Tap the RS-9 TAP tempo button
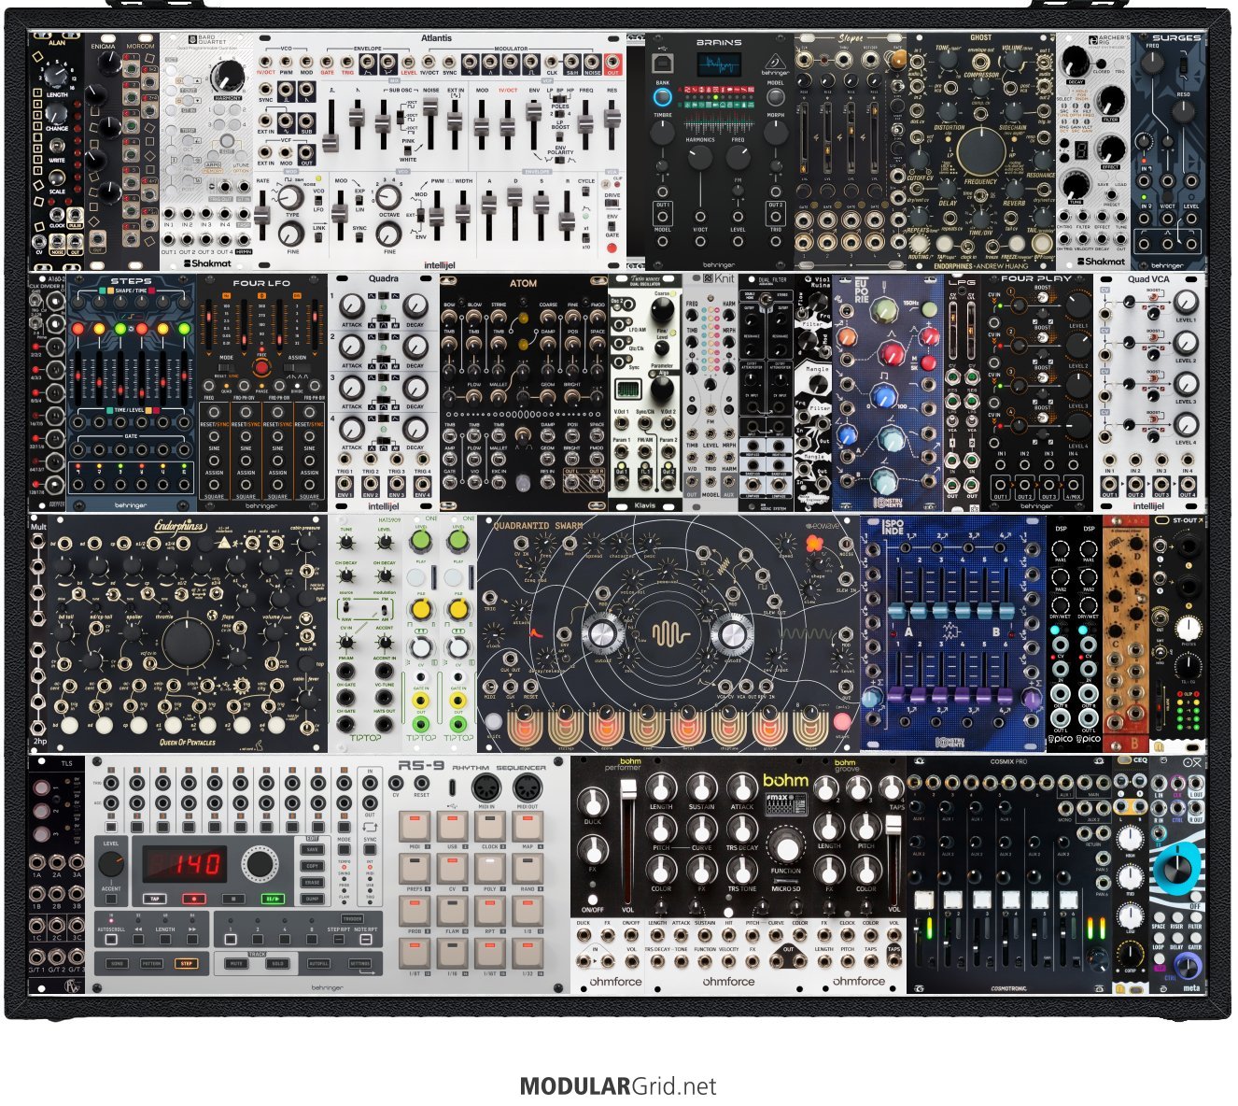1238x1106 pixels. (155, 899)
